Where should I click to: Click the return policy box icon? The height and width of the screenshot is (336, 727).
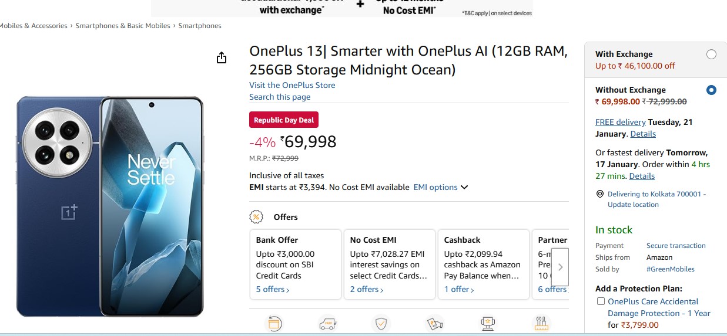click(274, 324)
